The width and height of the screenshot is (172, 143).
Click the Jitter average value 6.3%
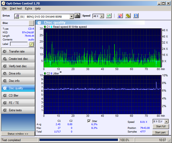point(94,124)
